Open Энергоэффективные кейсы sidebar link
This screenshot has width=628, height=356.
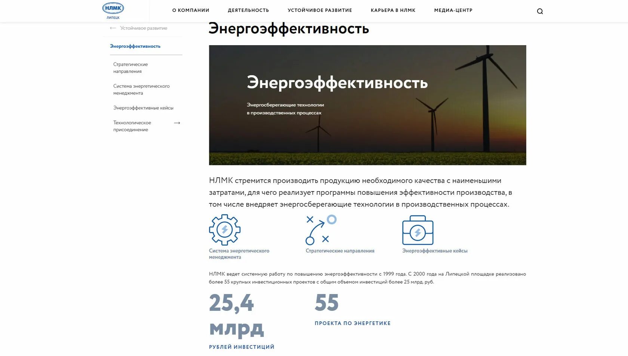pyautogui.click(x=144, y=108)
